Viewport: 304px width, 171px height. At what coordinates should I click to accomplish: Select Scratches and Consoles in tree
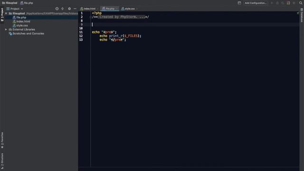point(28,34)
